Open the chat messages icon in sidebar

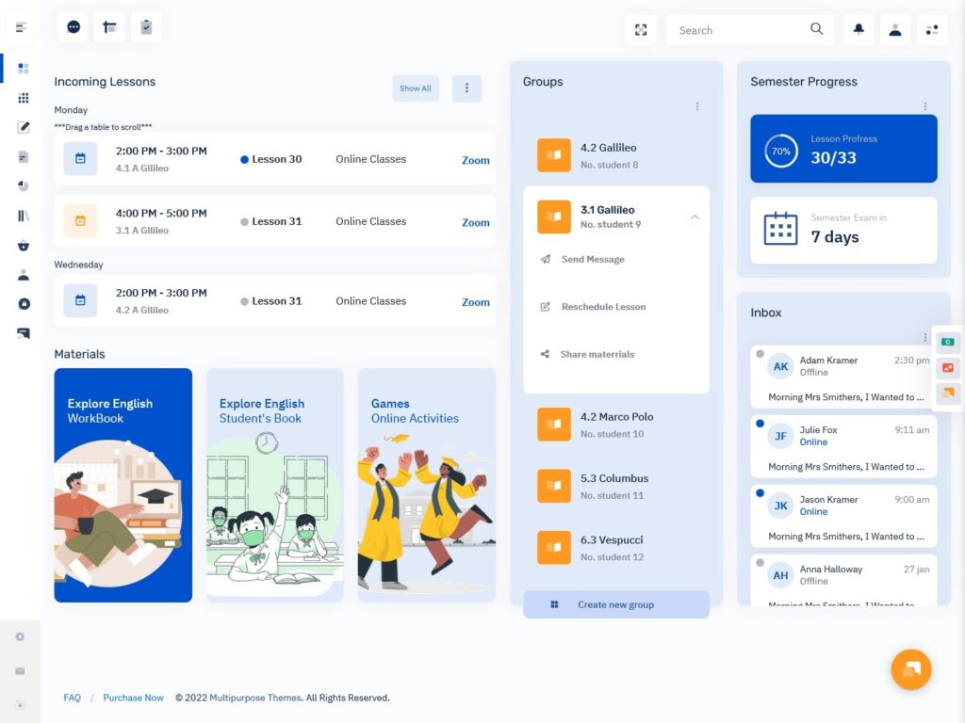point(24,333)
